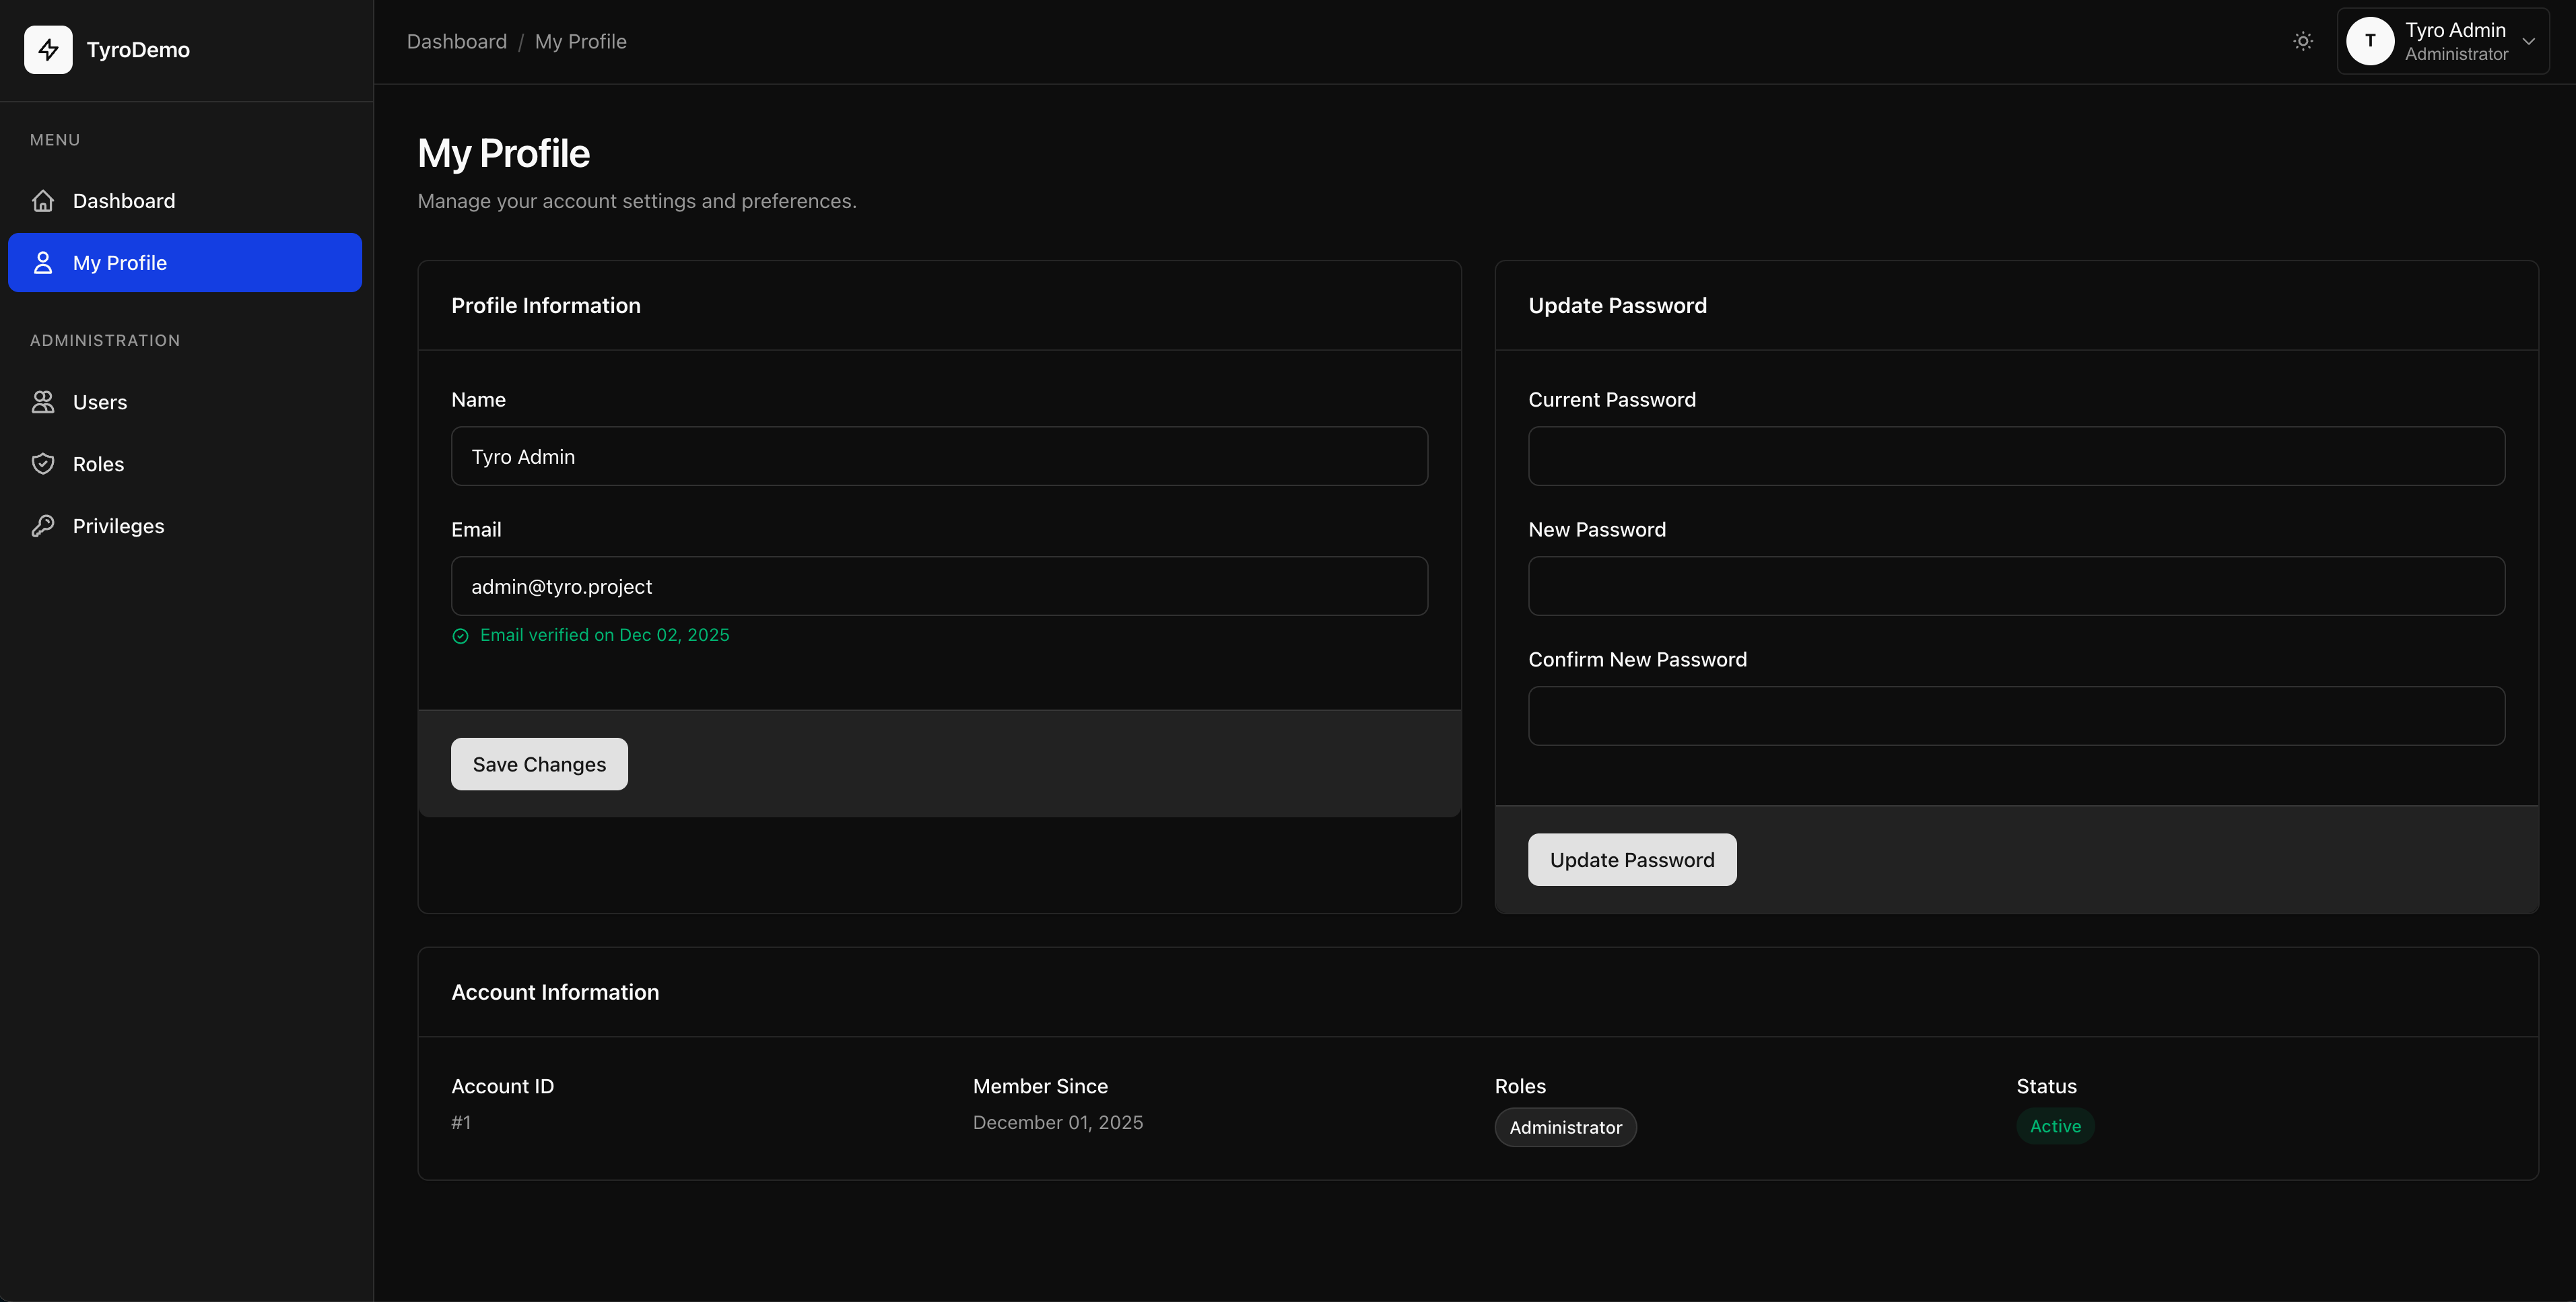The width and height of the screenshot is (2576, 1302).
Task: Open the Privileges menu item
Action: [118, 526]
